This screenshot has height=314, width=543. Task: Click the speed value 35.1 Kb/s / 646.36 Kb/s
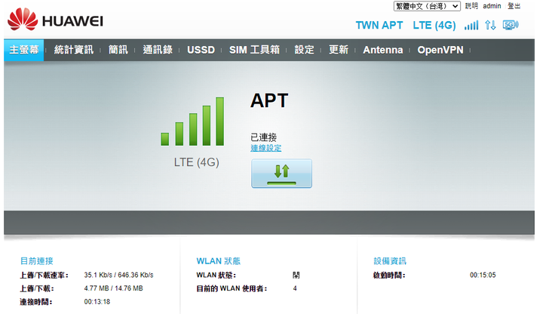point(119,276)
